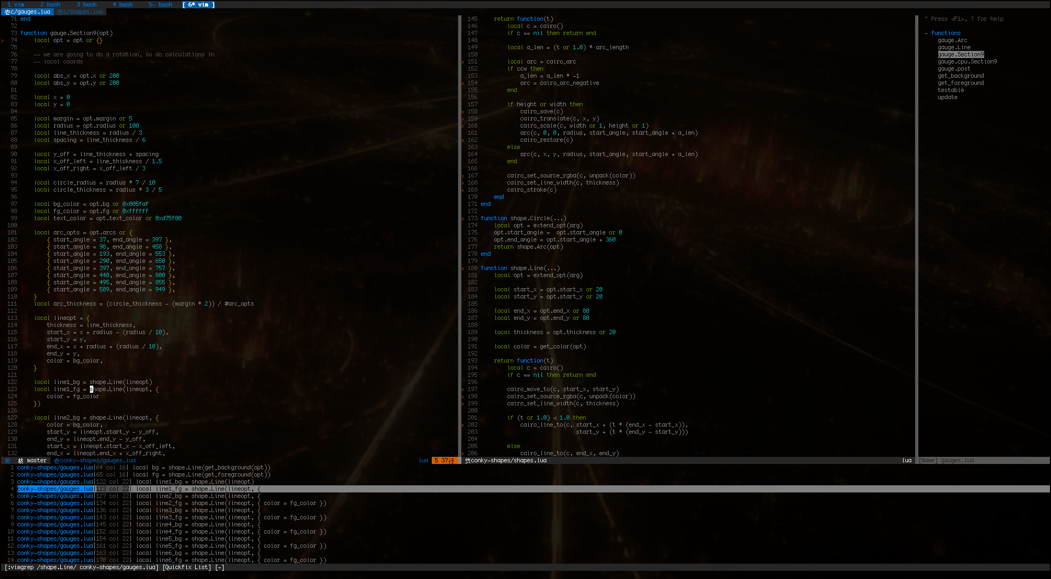Viewport: 1051px width, 579px height.
Task: Place cursor on function shape.Line line
Action: (x=520, y=268)
